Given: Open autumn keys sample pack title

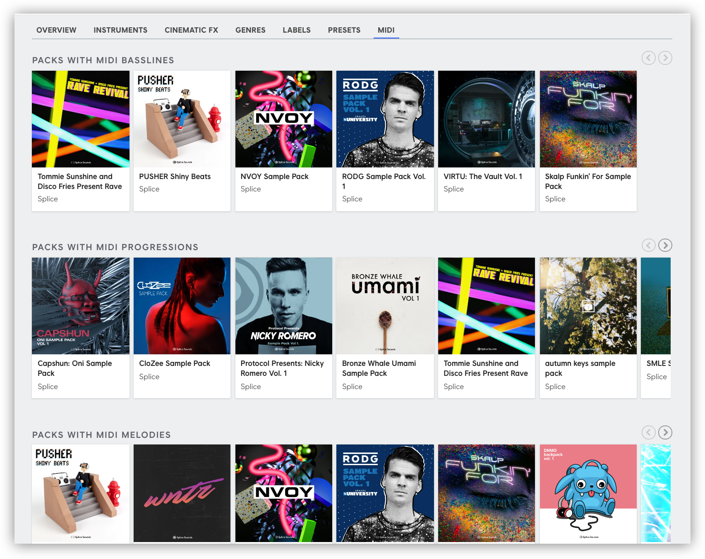Looking at the screenshot, I should click(580, 368).
